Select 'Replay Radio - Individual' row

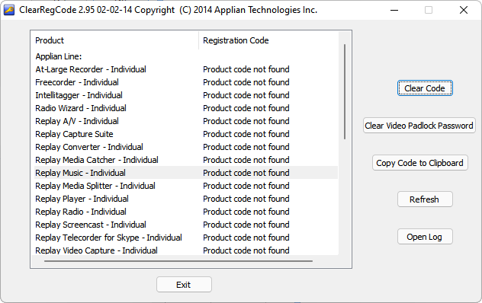point(186,212)
